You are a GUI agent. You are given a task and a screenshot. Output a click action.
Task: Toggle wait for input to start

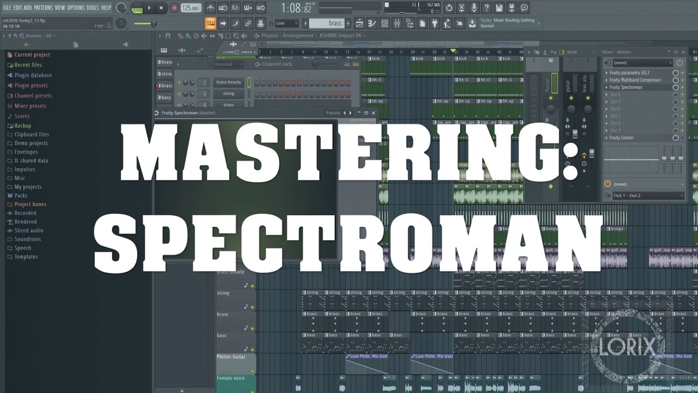coord(223,8)
